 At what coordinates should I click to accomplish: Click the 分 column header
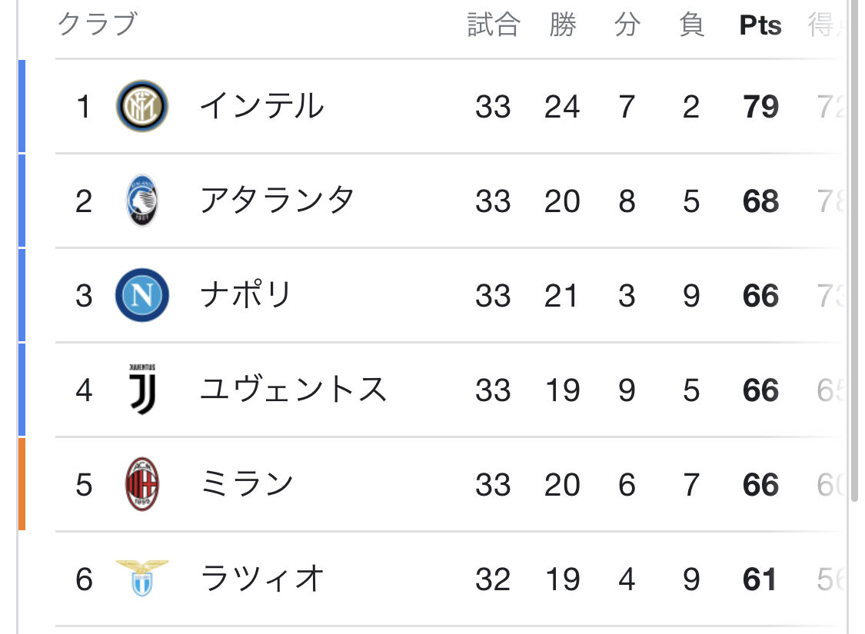(x=627, y=25)
